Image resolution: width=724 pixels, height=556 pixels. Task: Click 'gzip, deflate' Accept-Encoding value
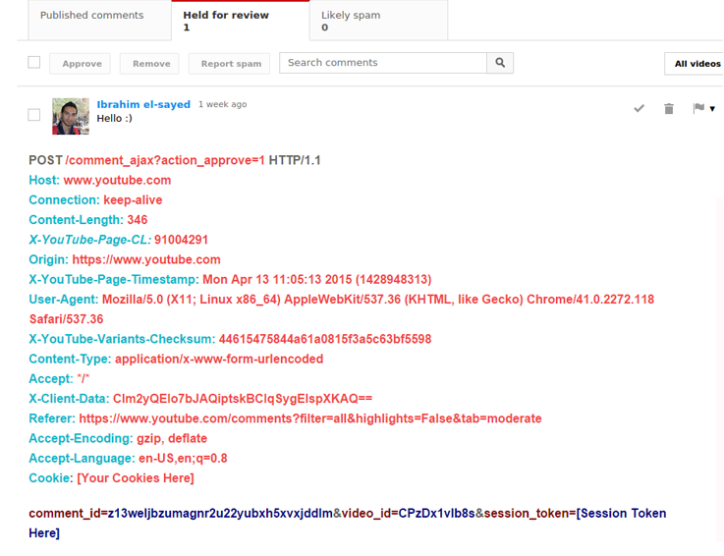pyautogui.click(x=172, y=438)
